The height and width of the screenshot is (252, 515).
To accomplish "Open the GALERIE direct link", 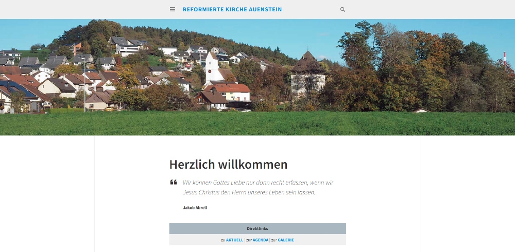I will click(286, 240).
